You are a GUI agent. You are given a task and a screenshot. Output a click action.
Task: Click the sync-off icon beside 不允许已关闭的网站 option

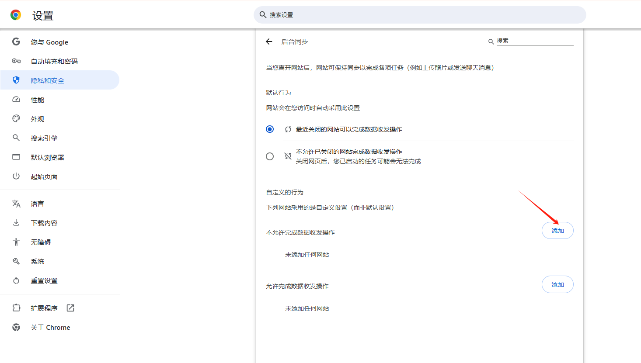pyautogui.click(x=288, y=156)
